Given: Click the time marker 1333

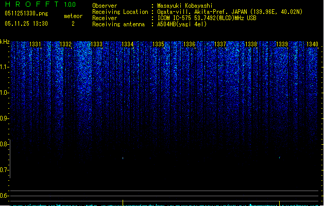Looking at the screenshot, I should pos(96,44).
